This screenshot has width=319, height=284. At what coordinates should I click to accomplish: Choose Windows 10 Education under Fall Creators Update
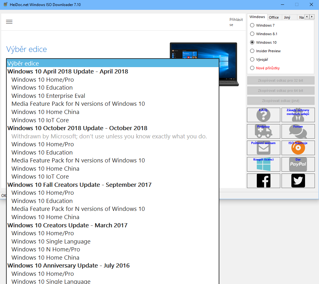click(113, 201)
